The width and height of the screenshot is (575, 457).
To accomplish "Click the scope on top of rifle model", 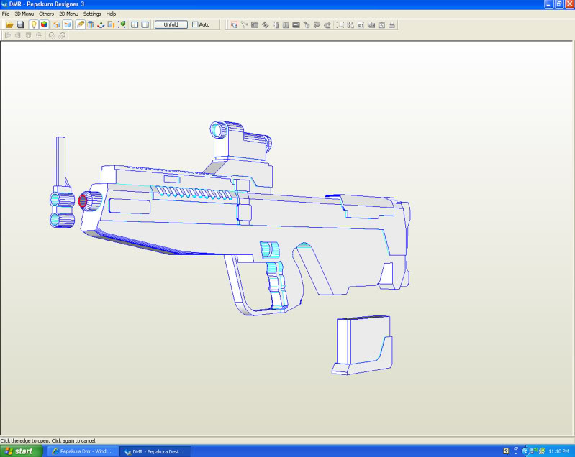I will pyautogui.click(x=240, y=141).
